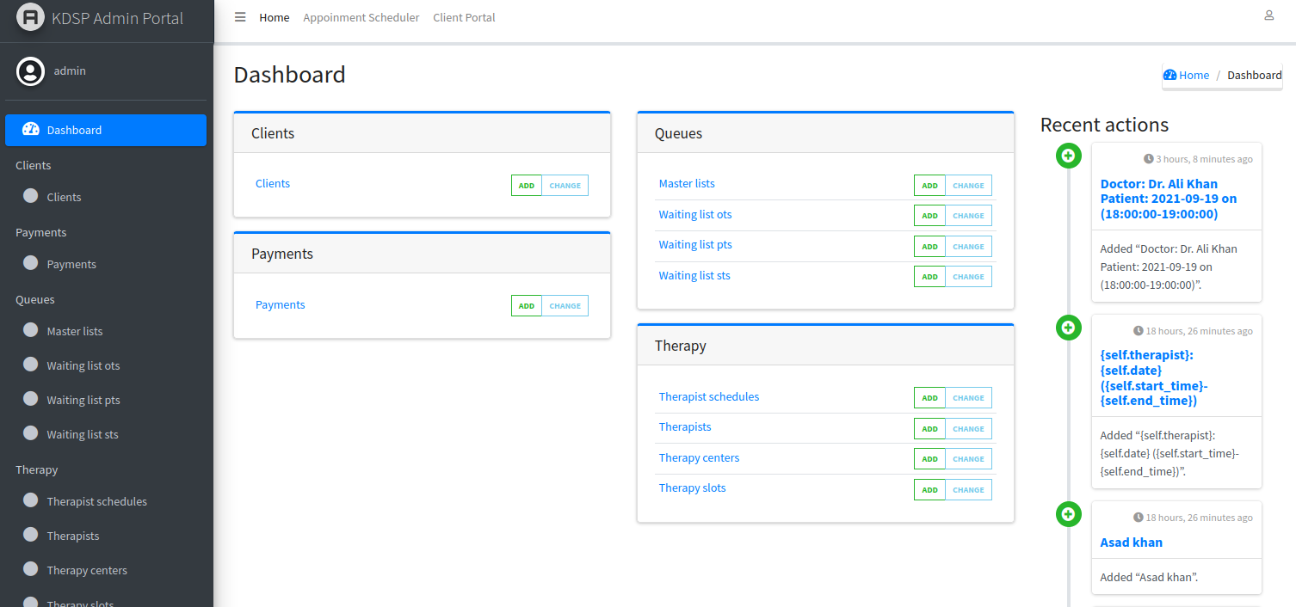Screen dimensions: 1296x607
Task: Click the circle icon beside sidebar Clients
Action: click(31, 196)
